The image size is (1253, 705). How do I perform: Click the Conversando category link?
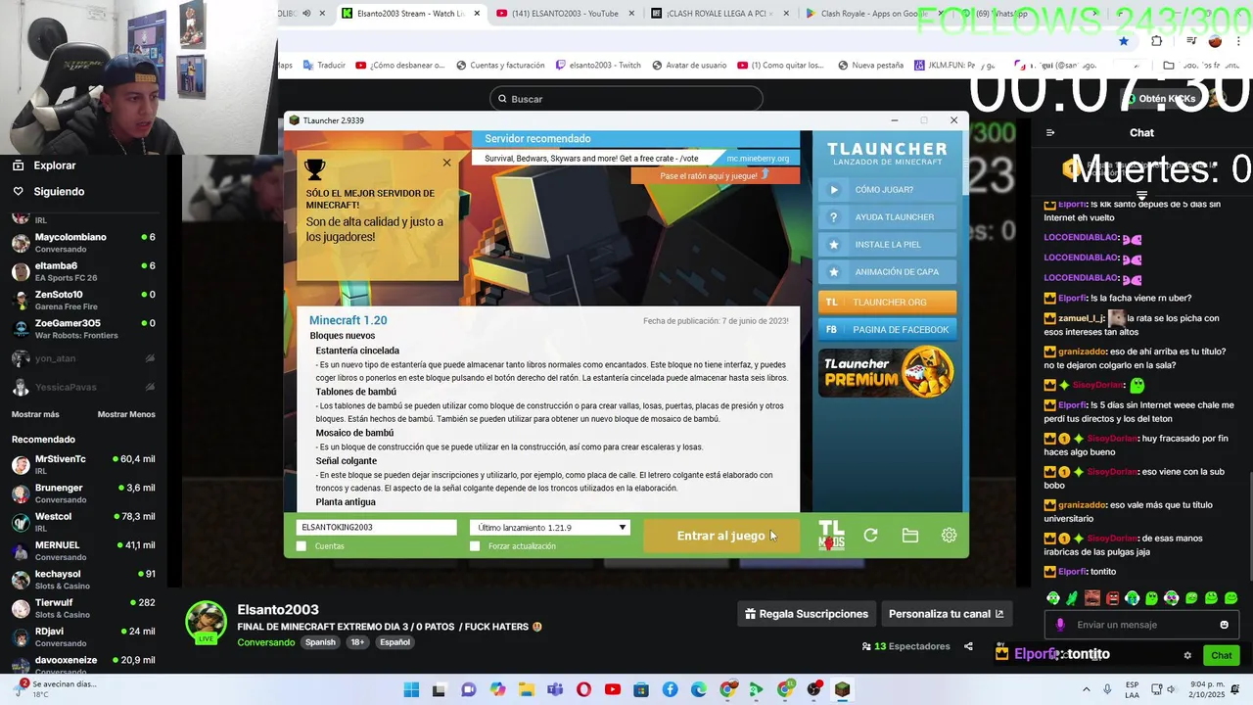click(x=265, y=642)
